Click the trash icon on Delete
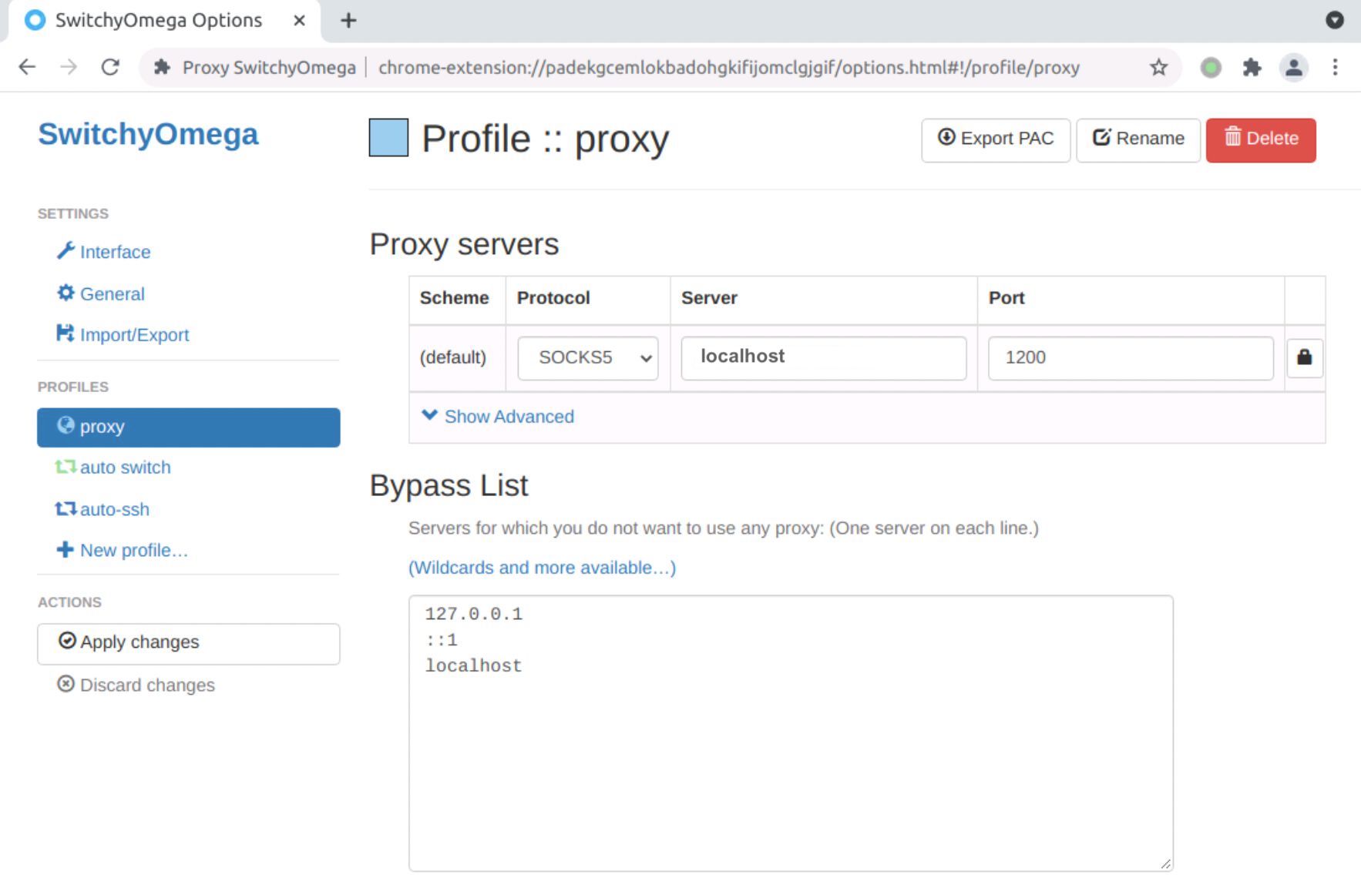1361x895 pixels. pyautogui.click(x=1233, y=136)
